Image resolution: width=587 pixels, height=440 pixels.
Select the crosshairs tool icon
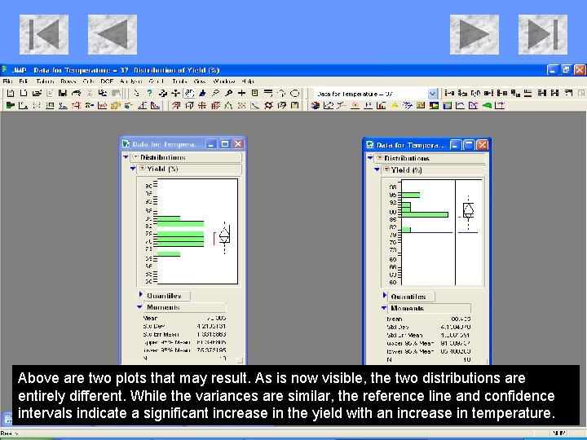(242, 93)
